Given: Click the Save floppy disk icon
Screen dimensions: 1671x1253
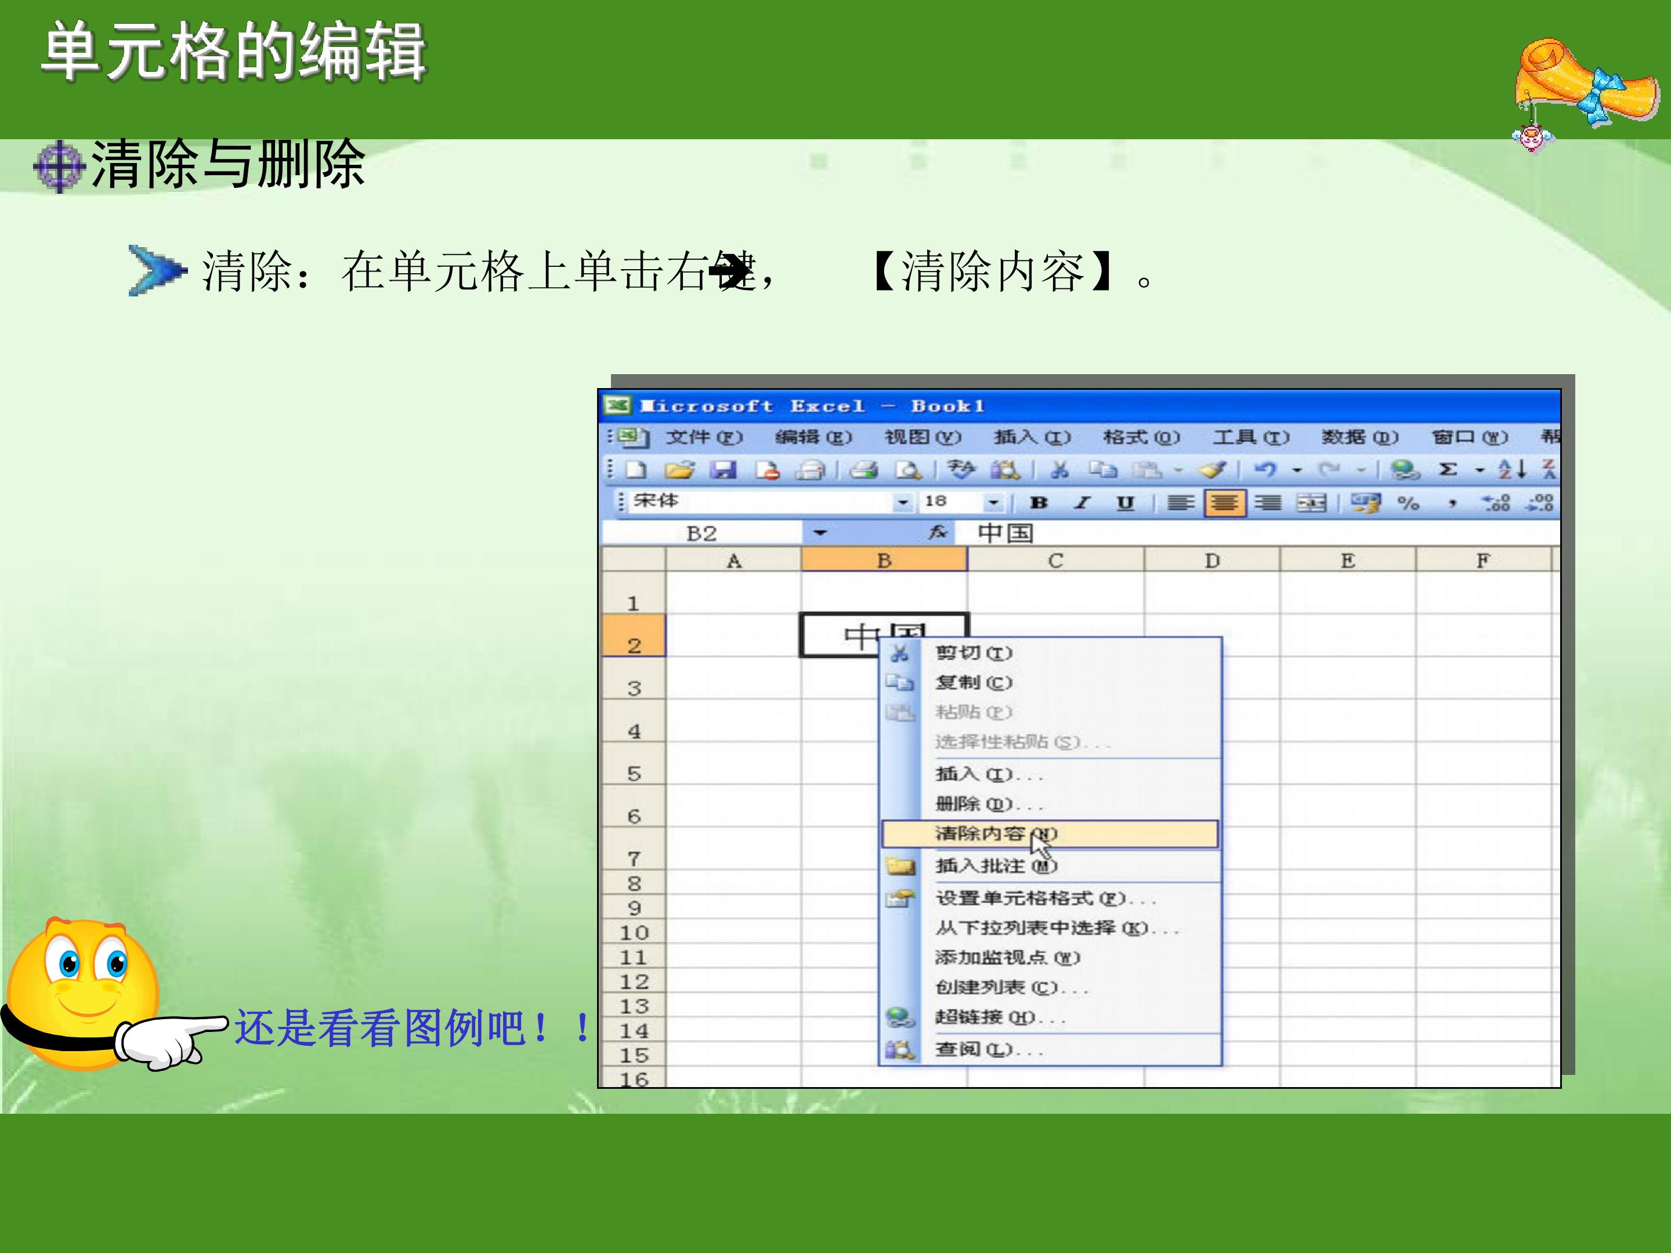Looking at the screenshot, I should [x=723, y=470].
